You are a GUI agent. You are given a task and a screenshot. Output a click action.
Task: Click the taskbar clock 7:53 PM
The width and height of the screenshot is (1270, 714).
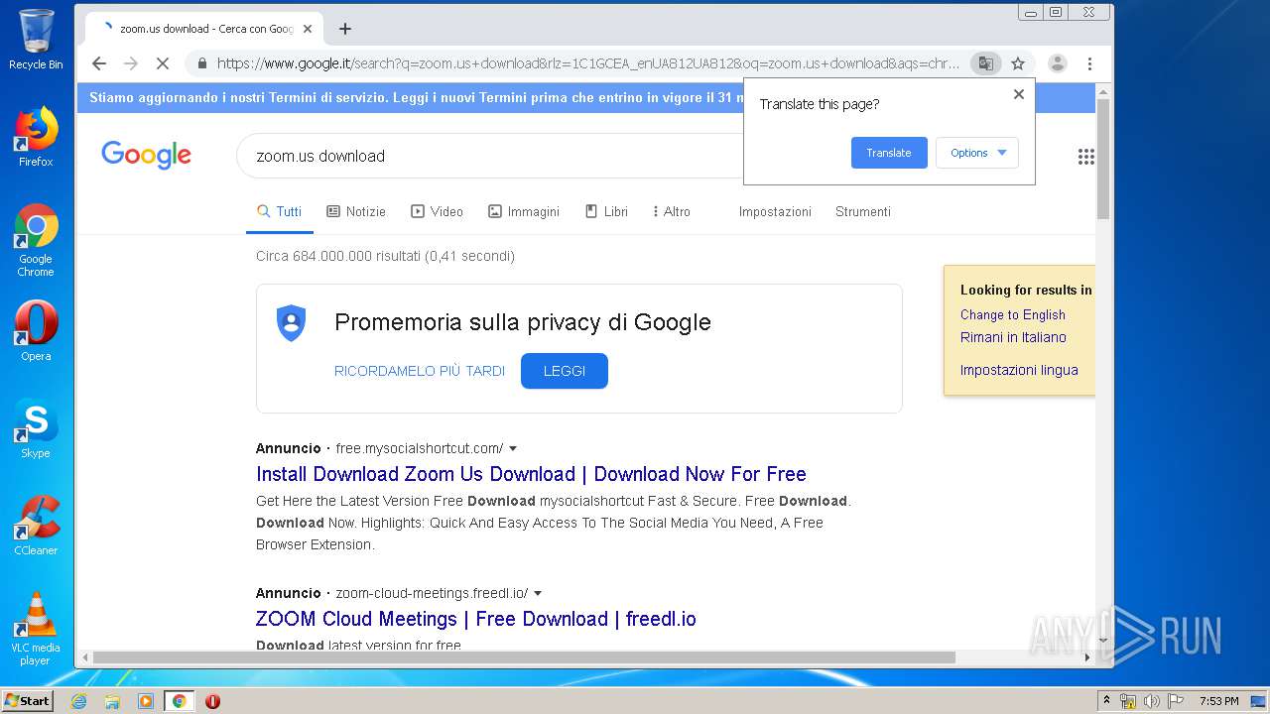click(x=1218, y=701)
